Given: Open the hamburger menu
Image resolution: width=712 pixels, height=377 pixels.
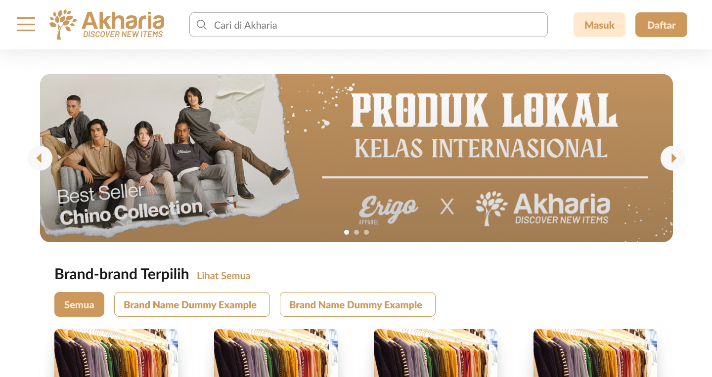Looking at the screenshot, I should tap(26, 24).
